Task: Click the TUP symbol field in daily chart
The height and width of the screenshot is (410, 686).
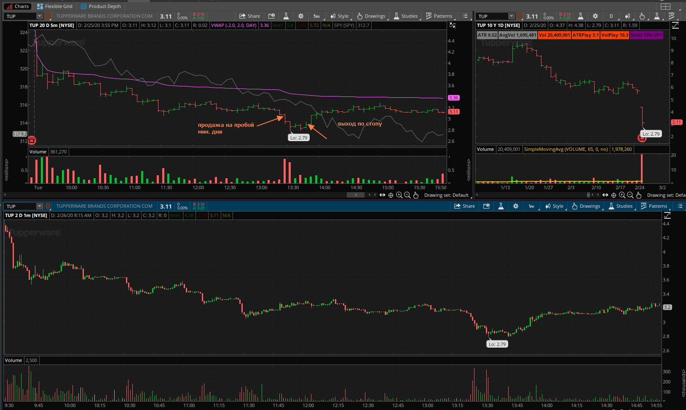Action: [492, 16]
